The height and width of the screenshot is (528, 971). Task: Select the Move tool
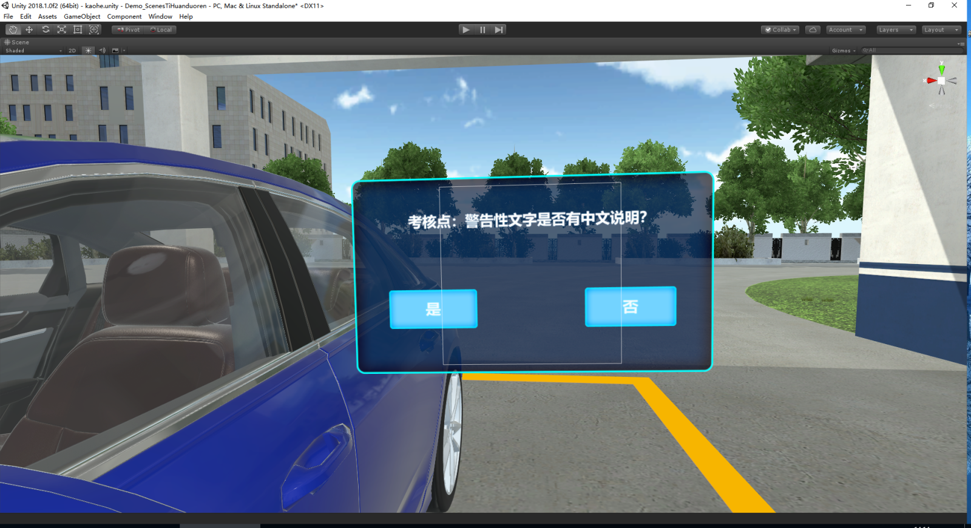pos(29,30)
